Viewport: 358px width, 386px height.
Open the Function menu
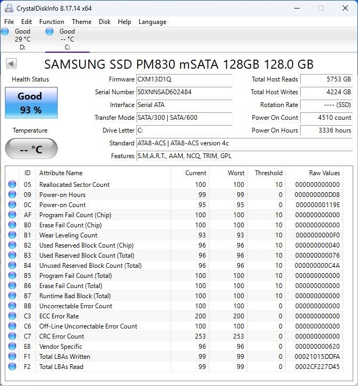(x=52, y=22)
